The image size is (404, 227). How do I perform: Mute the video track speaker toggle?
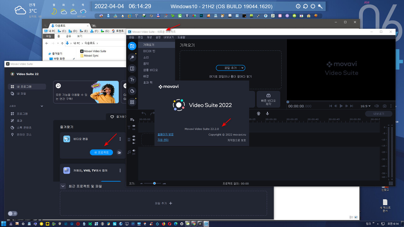[134, 140]
